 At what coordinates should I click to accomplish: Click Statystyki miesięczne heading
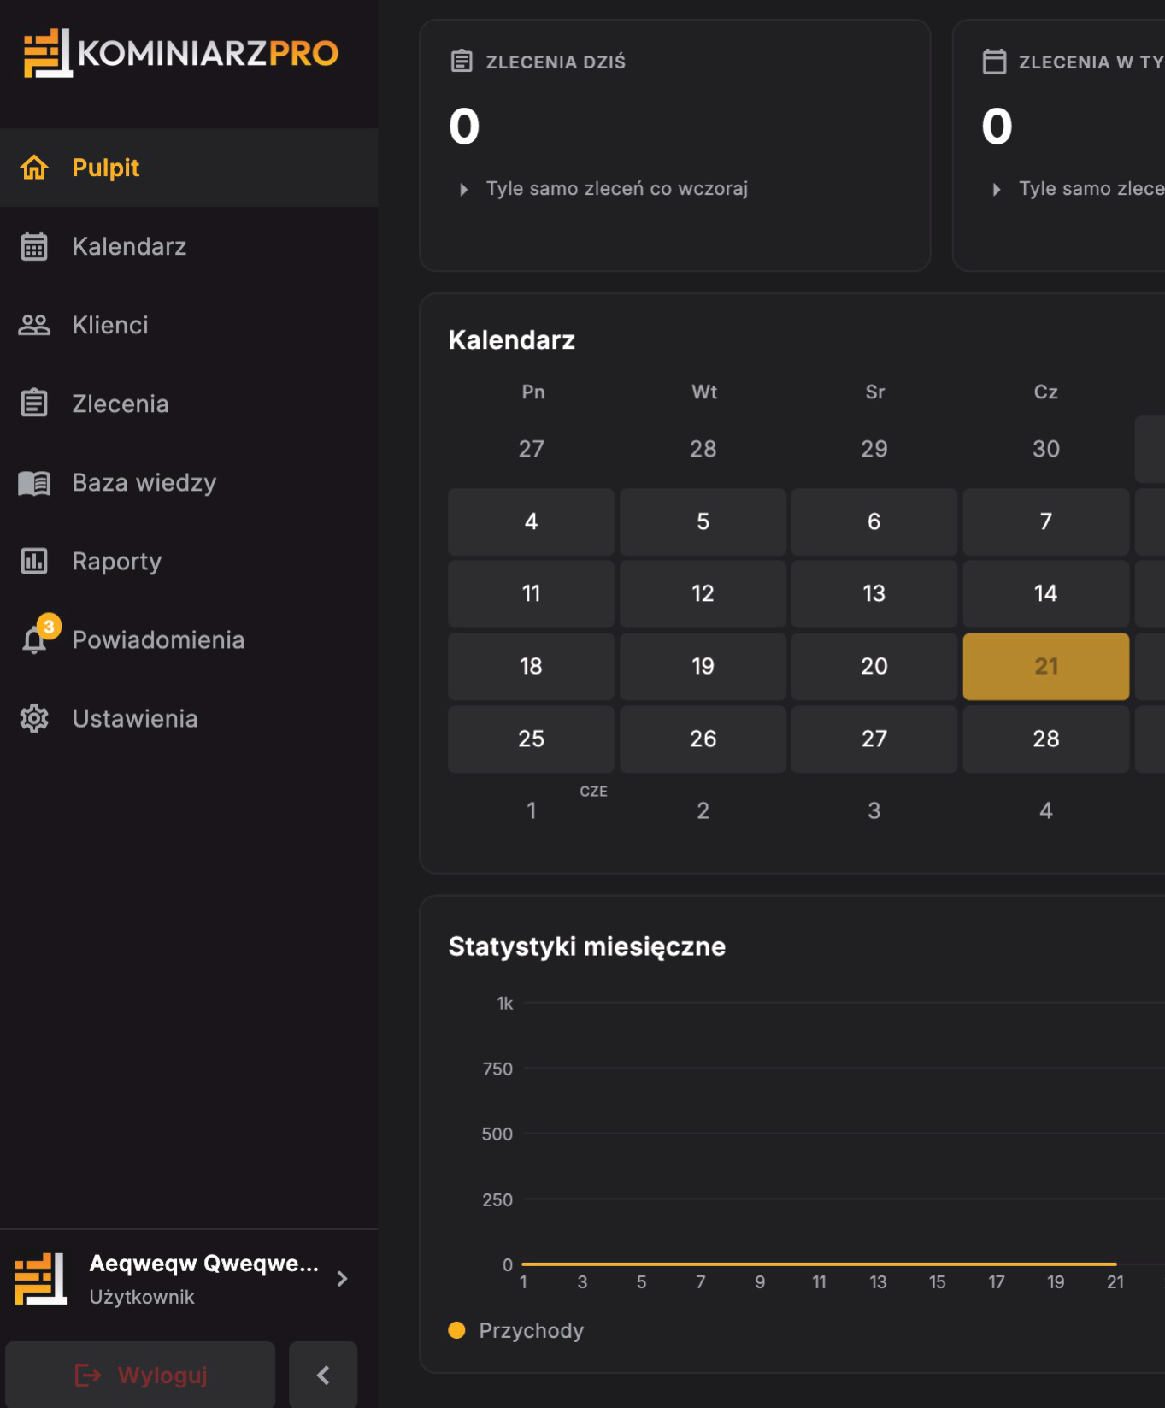click(x=586, y=946)
